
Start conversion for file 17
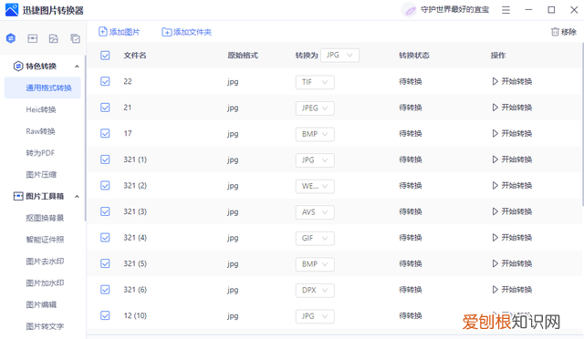pyautogui.click(x=512, y=133)
